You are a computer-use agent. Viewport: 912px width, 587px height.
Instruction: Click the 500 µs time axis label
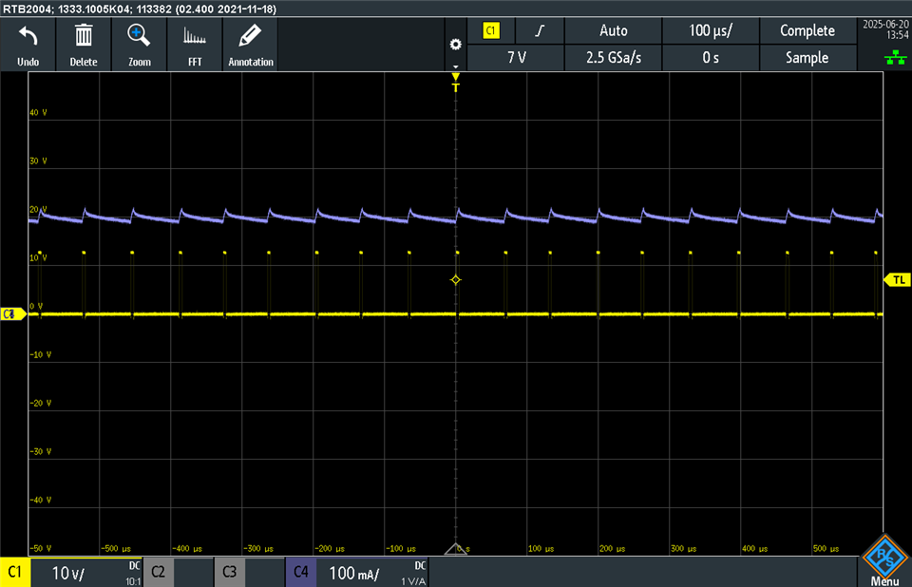click(826, 548)
